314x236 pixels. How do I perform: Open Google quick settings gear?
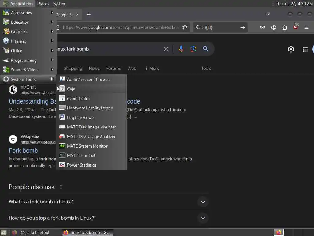291,49
